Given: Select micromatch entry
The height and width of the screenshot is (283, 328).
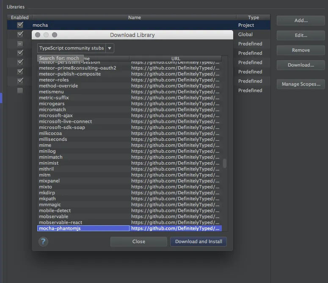Looking at the screenshot, I should (x=83, y=109).
